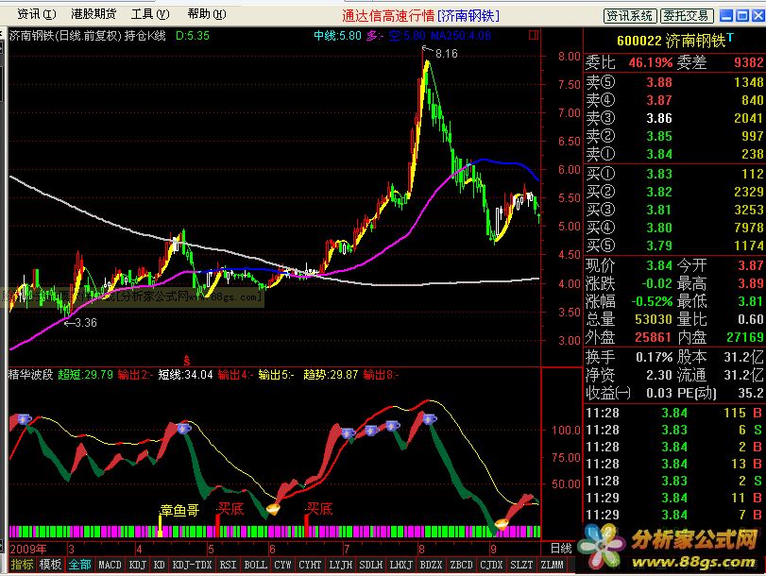Switch to CJDX indicator
Image resolution: width=766 pixels, height=576 pixels.
tap(491, 565)
